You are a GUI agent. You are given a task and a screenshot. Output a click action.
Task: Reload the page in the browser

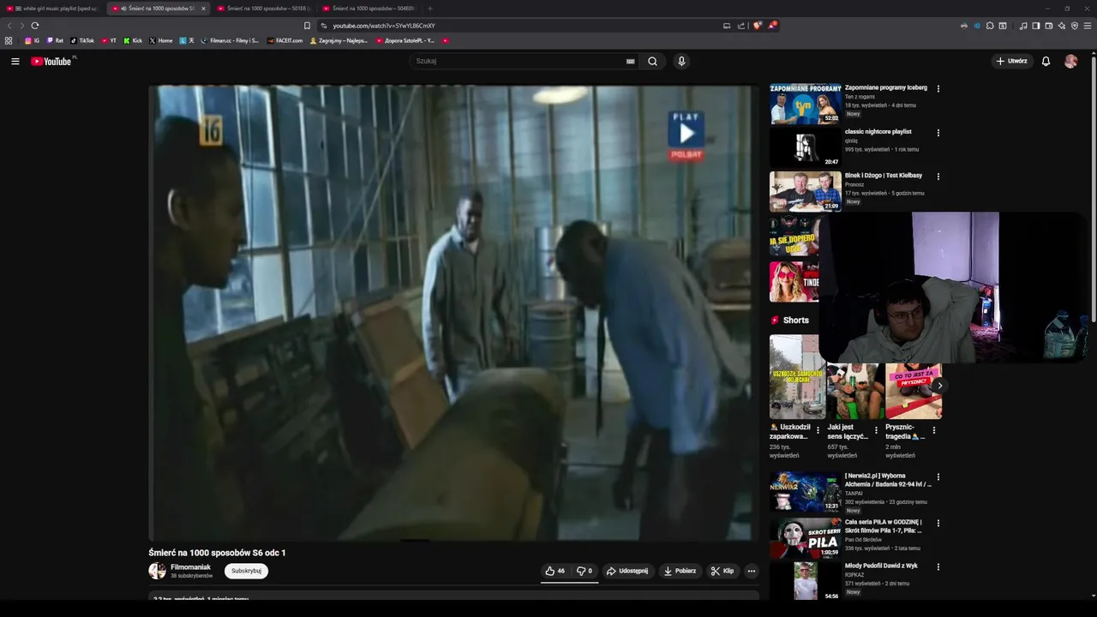pyautogui.click(x=34, y=26)
